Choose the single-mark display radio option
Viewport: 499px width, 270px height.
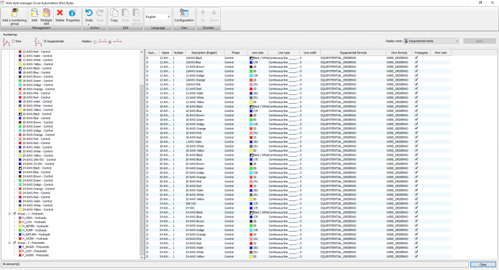pos(110,42)
